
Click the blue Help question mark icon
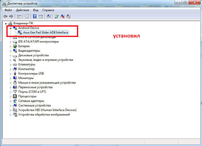point(34,16)
